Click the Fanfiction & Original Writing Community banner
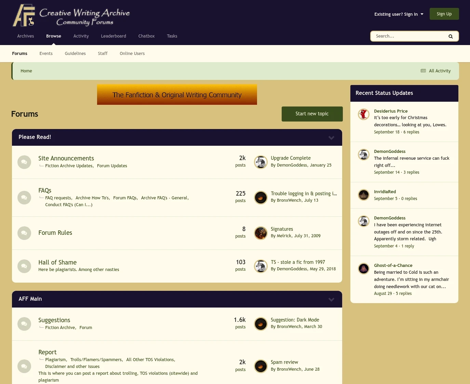This screenshot has height=384, width=470. click(177, 95)
